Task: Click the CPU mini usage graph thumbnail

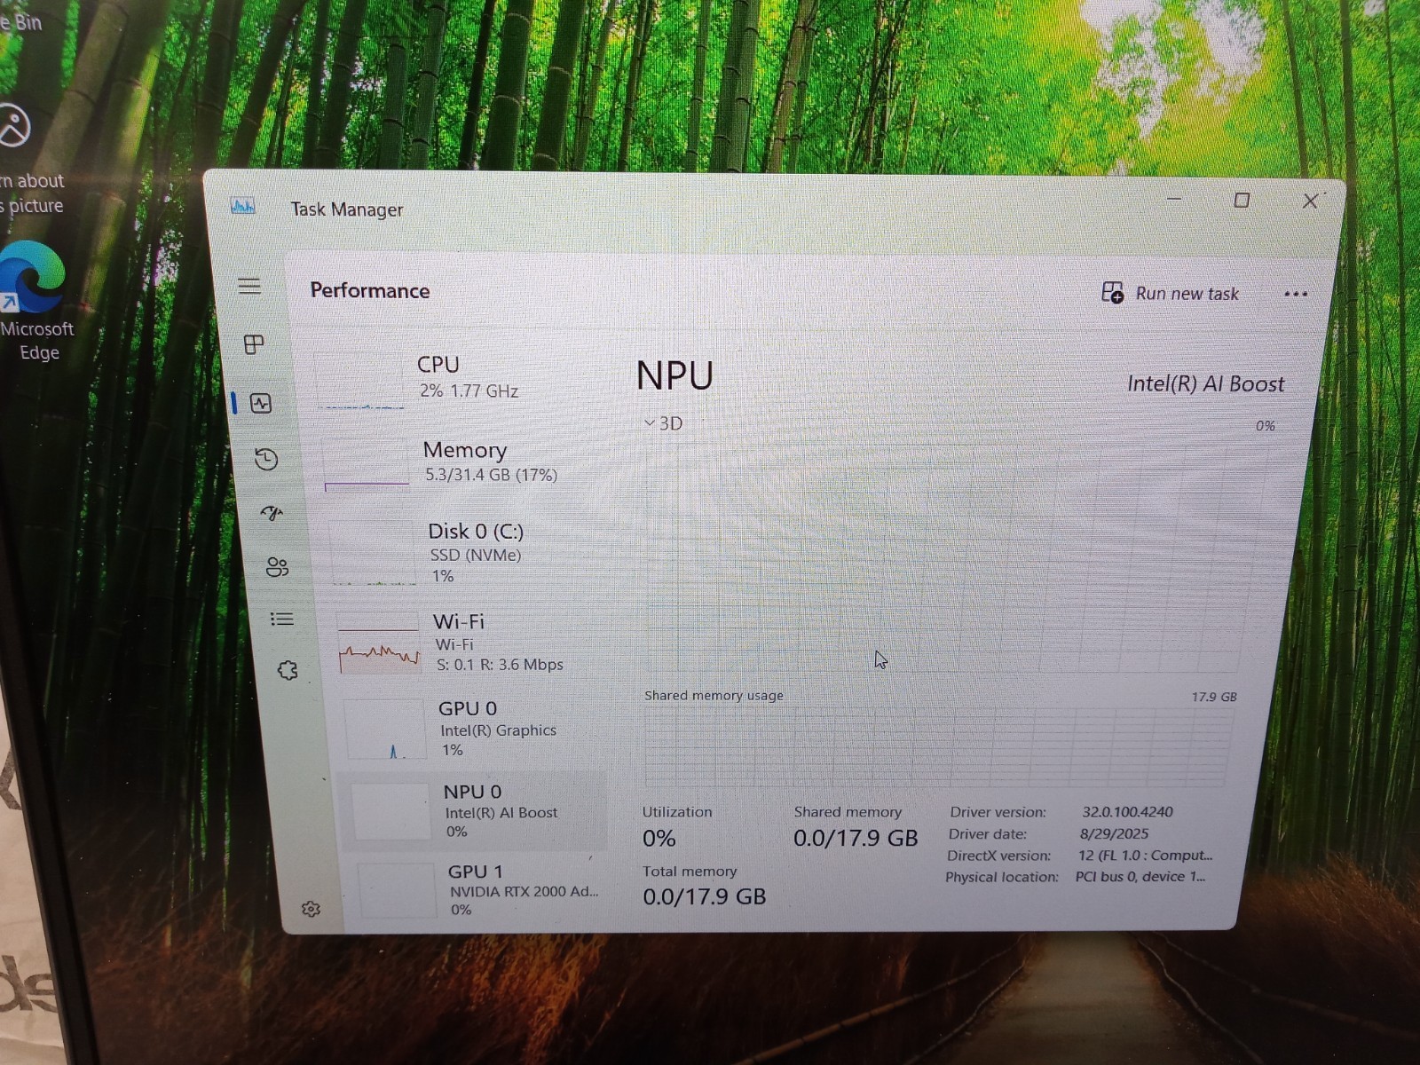Action: (360, 382)
